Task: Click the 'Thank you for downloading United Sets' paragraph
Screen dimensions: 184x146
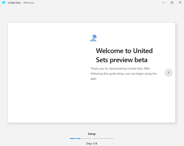Action: 124,74
